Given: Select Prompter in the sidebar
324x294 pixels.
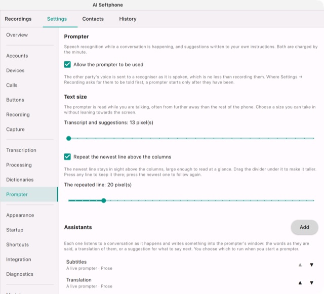Looking at the screenshot, I should 29,194.
